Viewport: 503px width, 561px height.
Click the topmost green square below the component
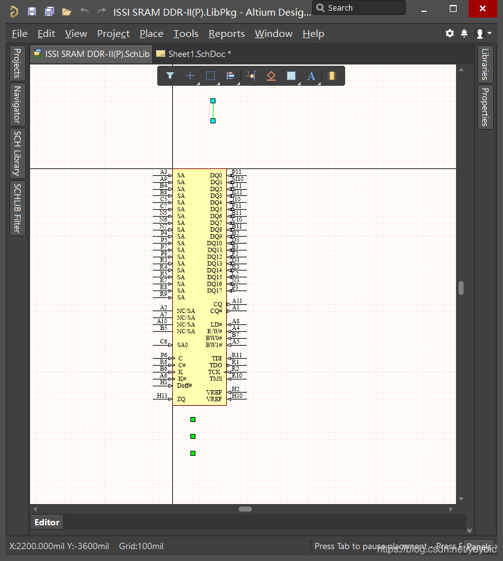pyautogui.click(x=193, y=419)
